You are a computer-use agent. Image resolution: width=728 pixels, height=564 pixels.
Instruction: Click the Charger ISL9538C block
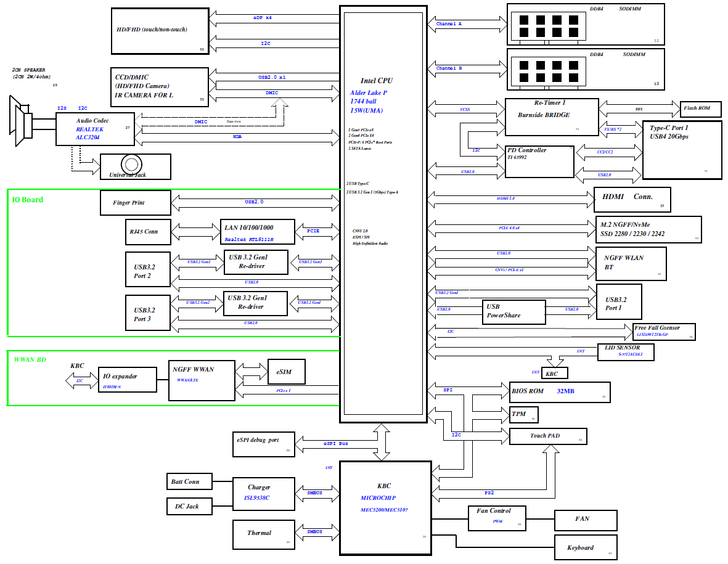click(264, 494)
